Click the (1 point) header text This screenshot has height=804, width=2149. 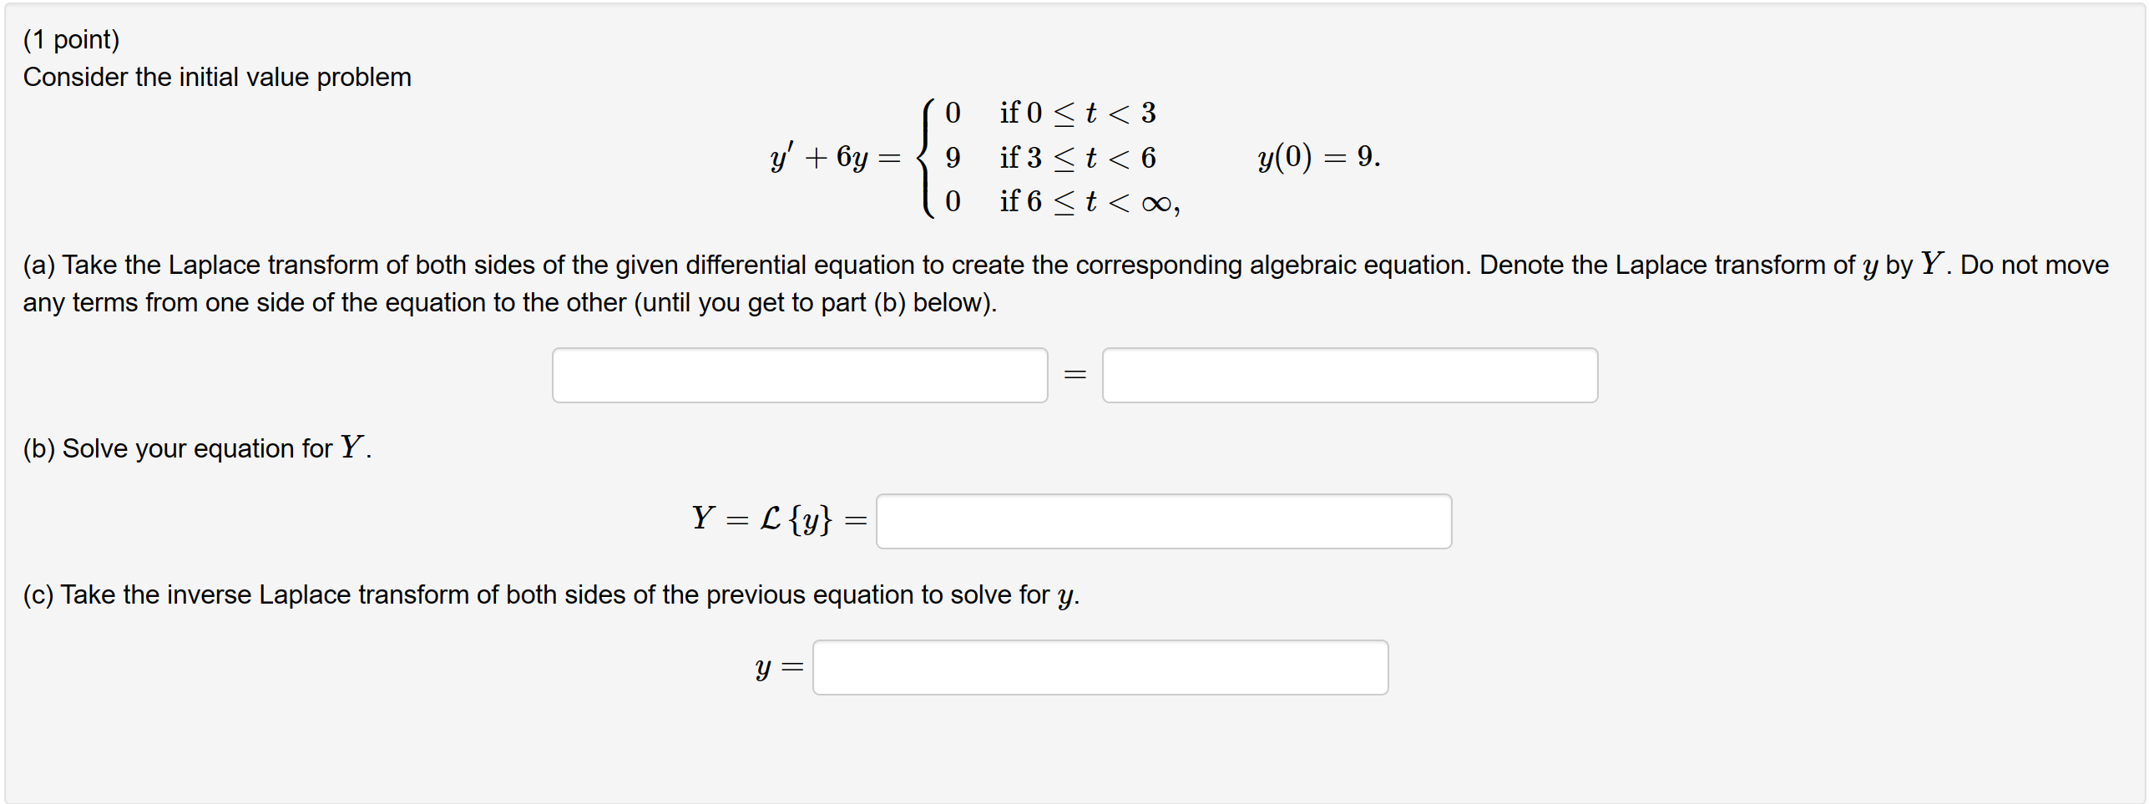(71, 38)
